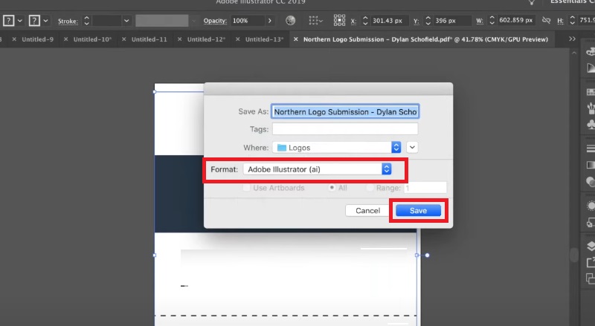
Task: Open the stroke weight dropdown
Action: [126, 21]
